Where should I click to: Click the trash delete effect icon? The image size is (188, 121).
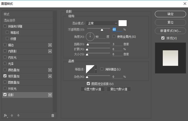pyautogui.click(x=53, y=115)
